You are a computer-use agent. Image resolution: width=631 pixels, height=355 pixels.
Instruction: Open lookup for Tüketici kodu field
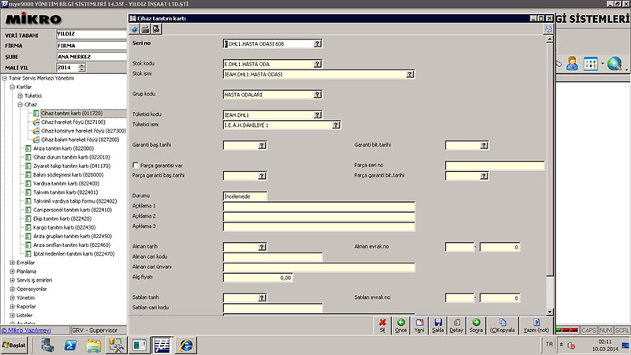pos(318,115)
